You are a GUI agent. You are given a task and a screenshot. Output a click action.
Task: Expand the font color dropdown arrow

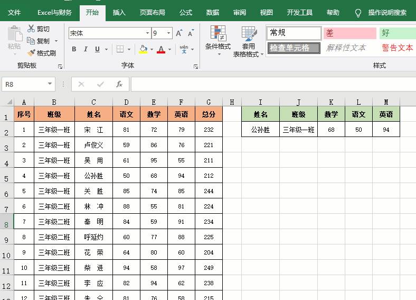click(x=169, y=49)
